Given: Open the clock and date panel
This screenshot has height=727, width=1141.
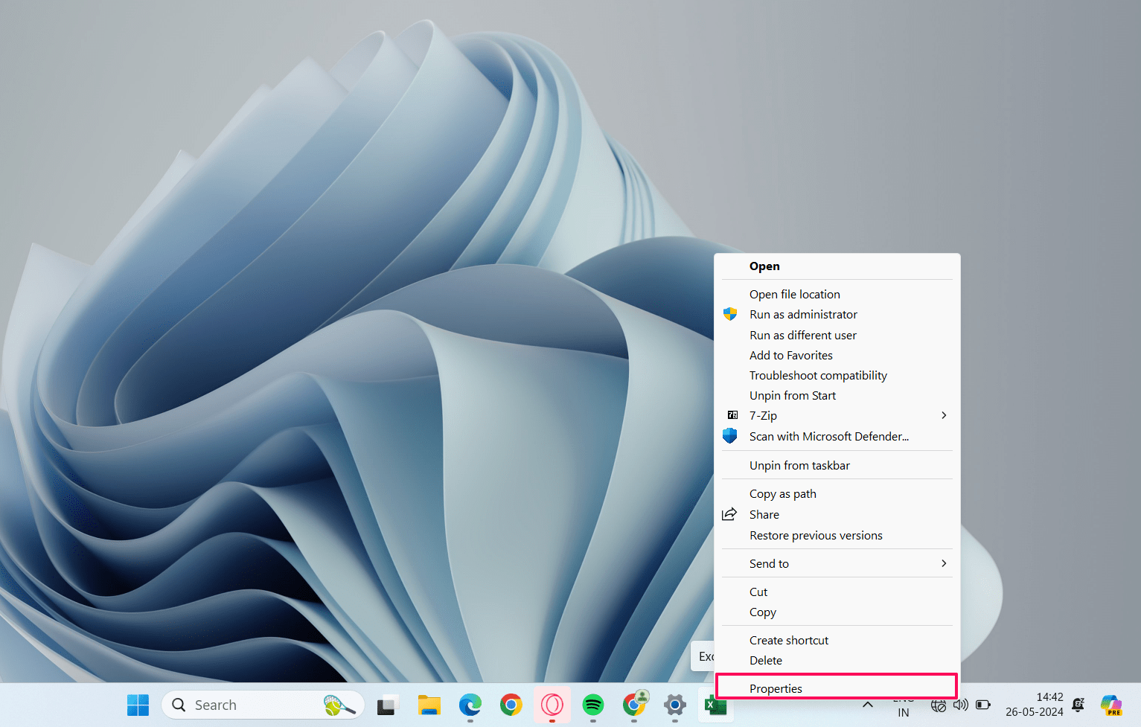Looking at the screenshot, I should [1034, 705].
